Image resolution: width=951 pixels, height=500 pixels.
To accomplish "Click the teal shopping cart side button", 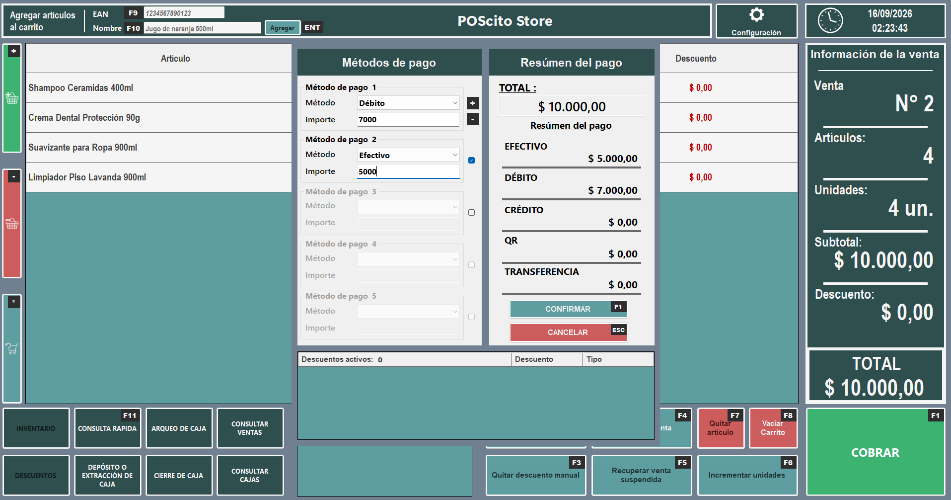I will coord(12,348).
